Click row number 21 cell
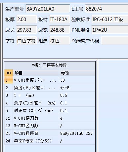The image size is (128, 152). (x=9, y=133)
